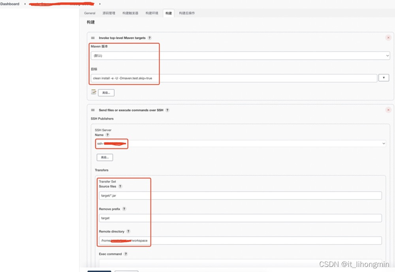Image resolution: width=395 pixels, height=272 pixels.
Task: Switch to the 构建触发器 tab
Action: click(130, 13)
